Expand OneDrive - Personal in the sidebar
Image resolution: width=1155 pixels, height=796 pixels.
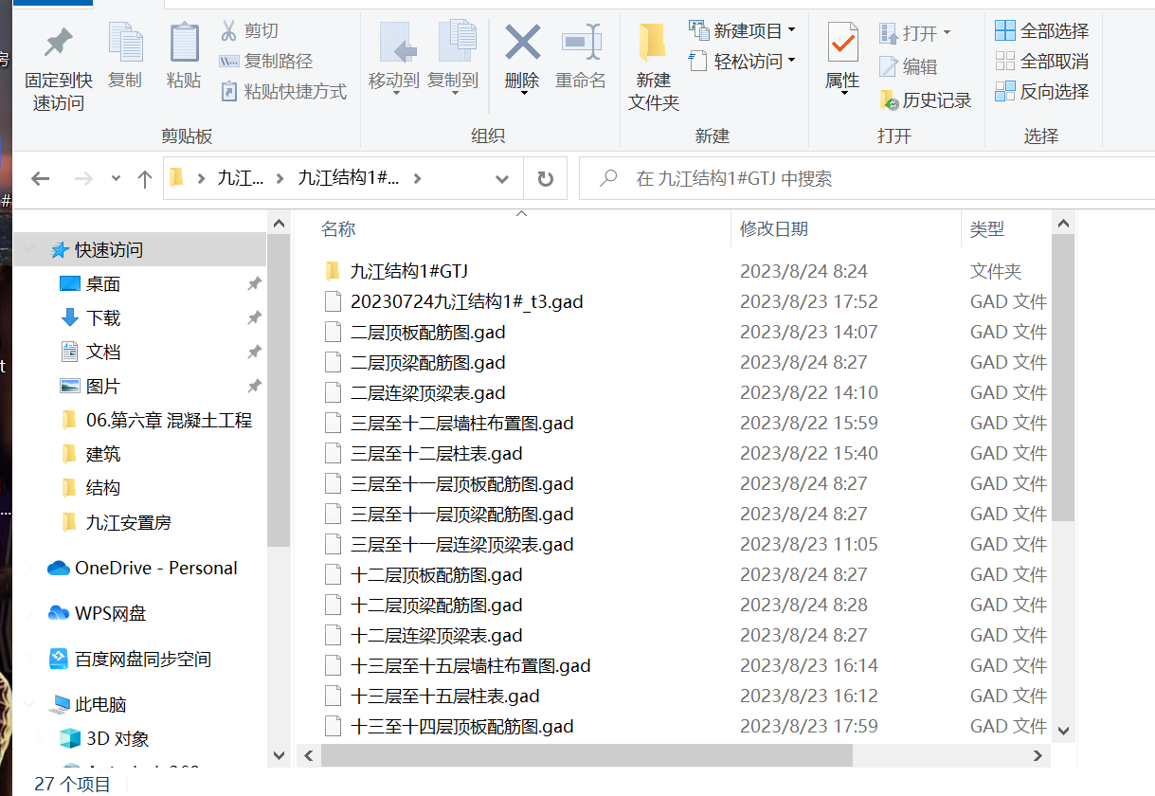click(x=29, y=569)
